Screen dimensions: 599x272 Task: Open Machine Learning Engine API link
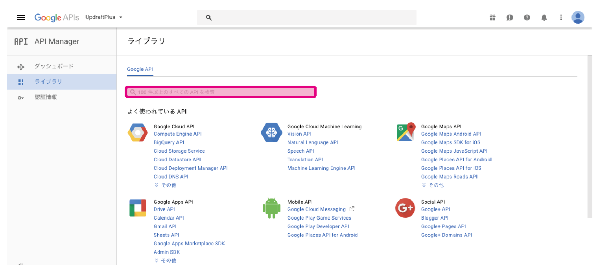[x=321, y=168]
